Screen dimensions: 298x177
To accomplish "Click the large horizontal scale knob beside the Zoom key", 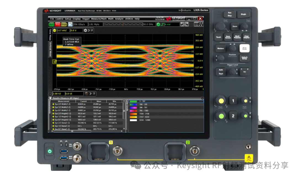I will tap(220, 26).
